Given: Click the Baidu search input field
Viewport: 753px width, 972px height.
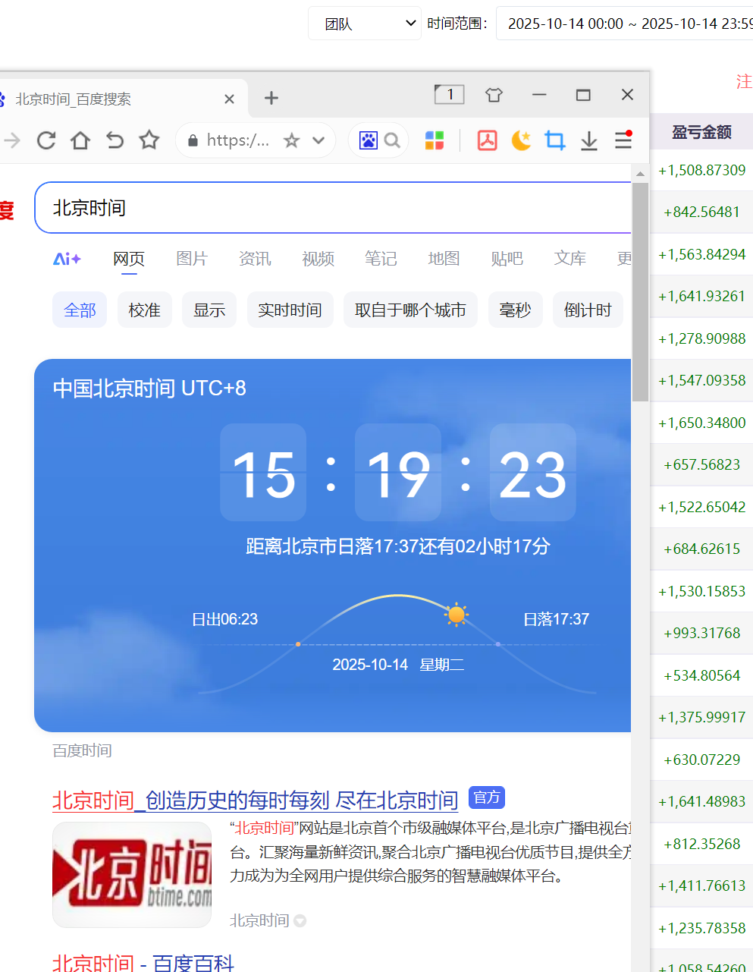Looking at the screenshot, I should [334, 208].
